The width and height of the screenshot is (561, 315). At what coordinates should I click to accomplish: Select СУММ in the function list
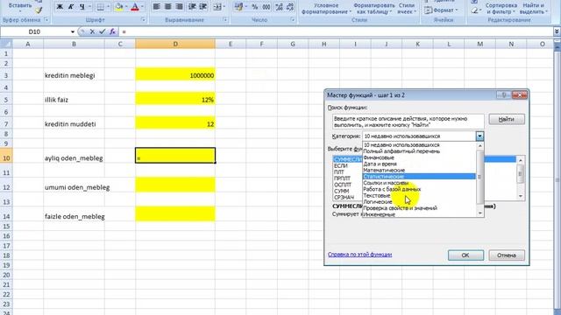tap(341, 191)
